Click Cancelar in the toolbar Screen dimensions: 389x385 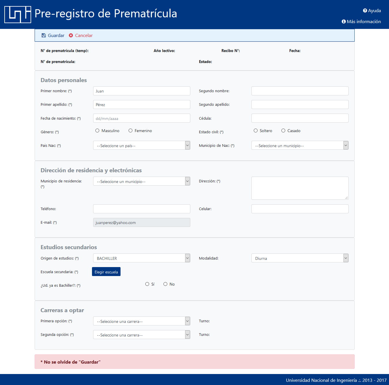click(81, 36)
